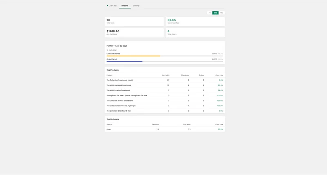Screen dimensions: 327x184
Task: Click the green Live Carts status dot
Action: coord(108,6)
